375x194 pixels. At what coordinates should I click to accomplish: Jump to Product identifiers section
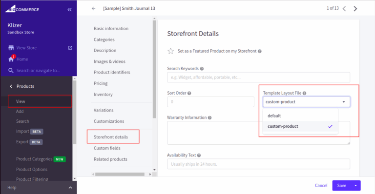[112, 72]
